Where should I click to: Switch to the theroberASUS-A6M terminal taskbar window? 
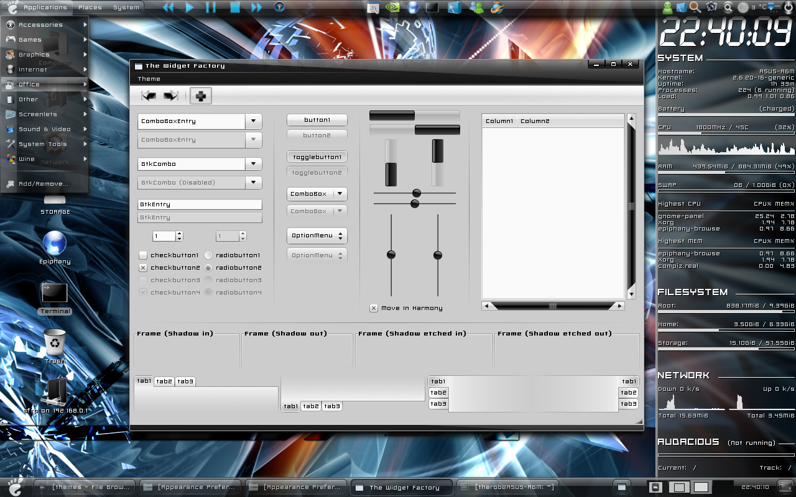click(x=508, y=487)
